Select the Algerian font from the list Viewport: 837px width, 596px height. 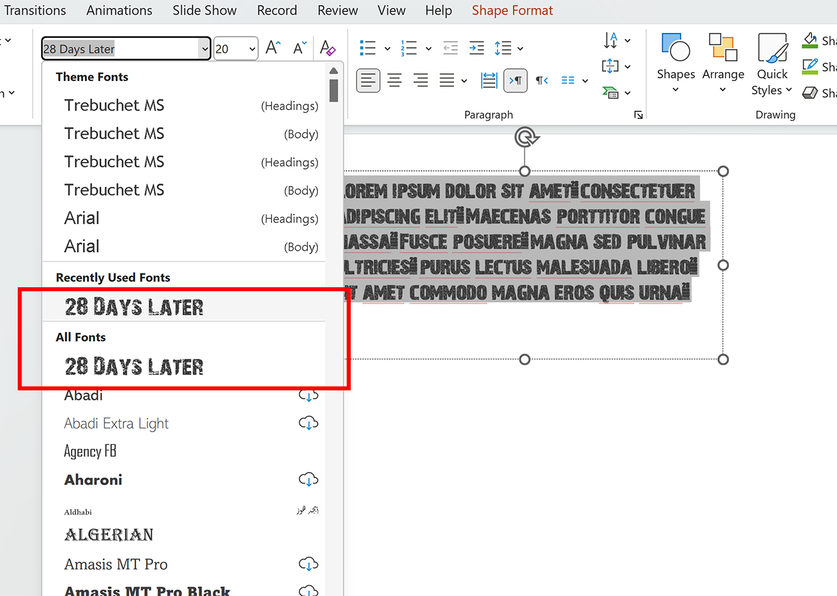(x=108, y=535)
